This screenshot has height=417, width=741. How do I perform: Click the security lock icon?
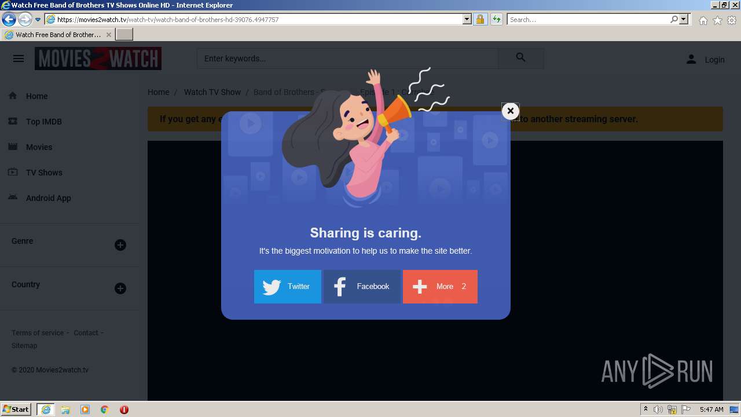[480, 19]
